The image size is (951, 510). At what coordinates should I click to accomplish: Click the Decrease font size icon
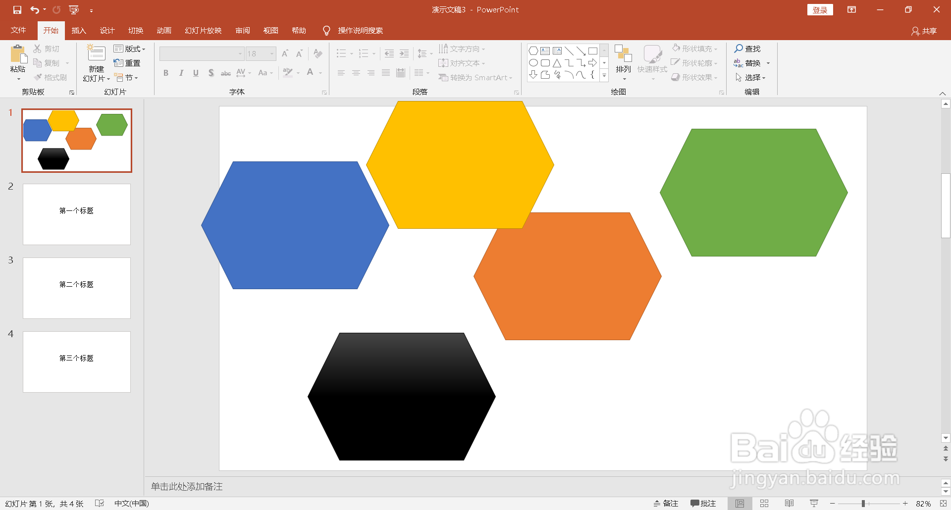299,53
